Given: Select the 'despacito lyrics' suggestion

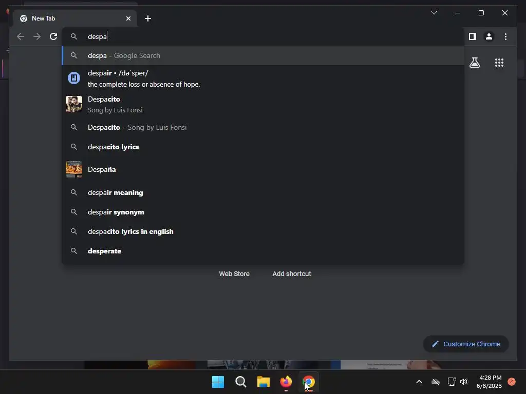Looking at the screenshot, I should [263, 147].
